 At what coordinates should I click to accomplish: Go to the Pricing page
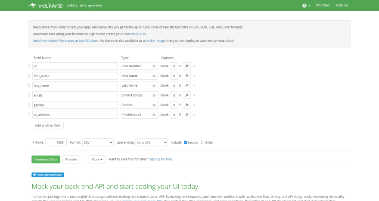click(323, 6)
